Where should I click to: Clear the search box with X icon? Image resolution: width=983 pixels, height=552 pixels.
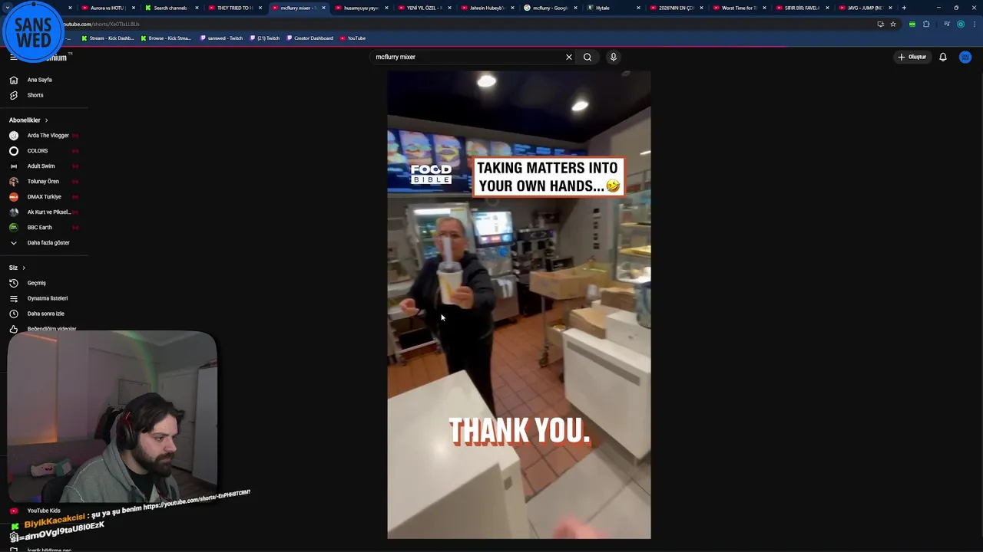pos(569,57)
